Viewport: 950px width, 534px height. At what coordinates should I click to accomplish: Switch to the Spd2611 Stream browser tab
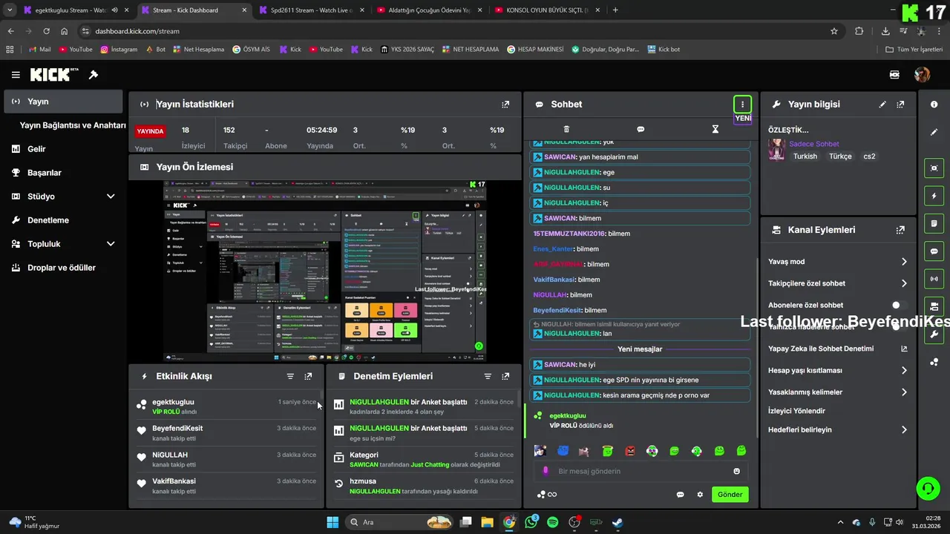[309, 10]
